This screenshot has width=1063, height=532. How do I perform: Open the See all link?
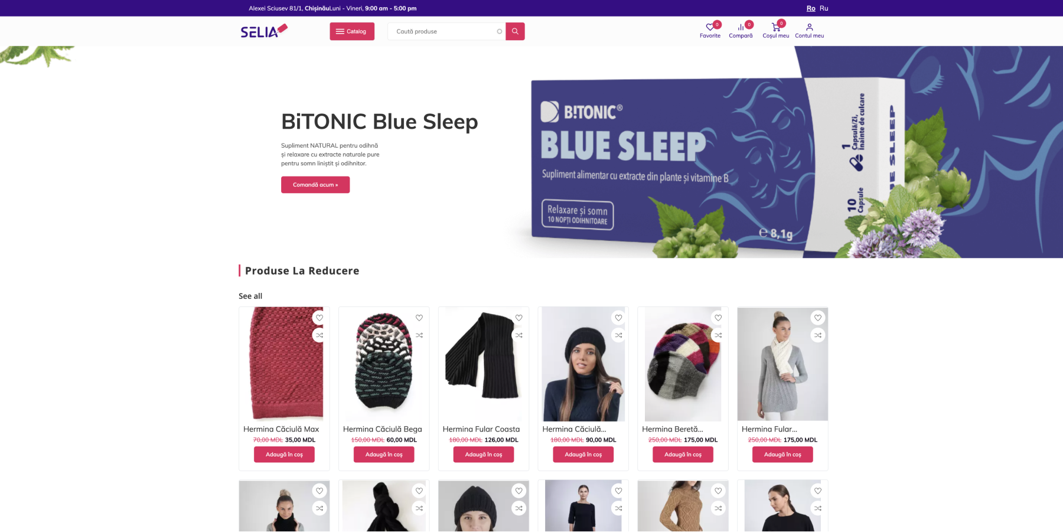point(250,296)
